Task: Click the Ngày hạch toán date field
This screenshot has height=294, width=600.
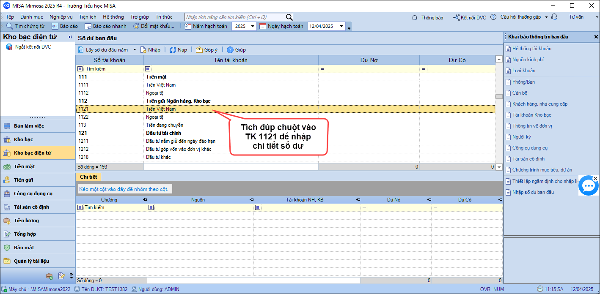Action: 323,26
